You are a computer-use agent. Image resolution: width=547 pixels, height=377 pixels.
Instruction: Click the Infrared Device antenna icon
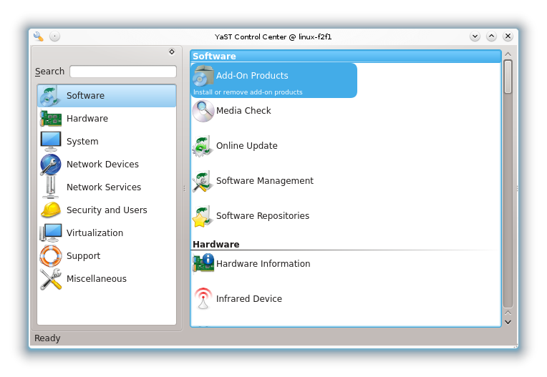[203, 298]
